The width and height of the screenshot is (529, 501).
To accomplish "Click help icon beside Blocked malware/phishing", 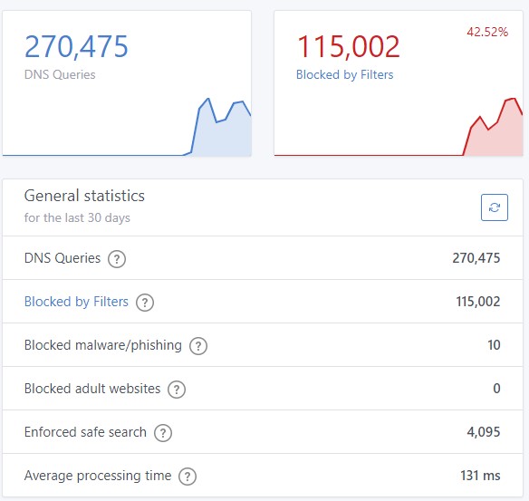I will (198, 346).
